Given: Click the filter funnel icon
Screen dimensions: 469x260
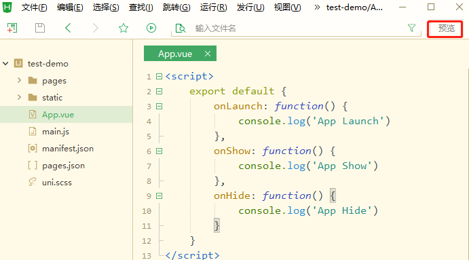Looking at the screenshot, I should click(411, 28).
